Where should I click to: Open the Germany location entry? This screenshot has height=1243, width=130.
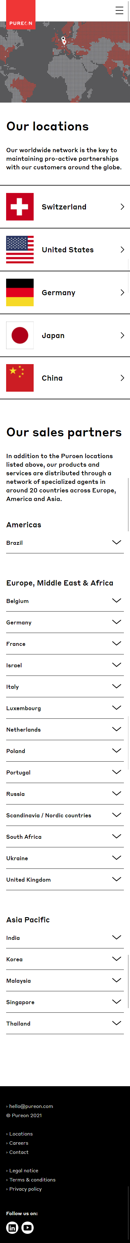[65, 292]
